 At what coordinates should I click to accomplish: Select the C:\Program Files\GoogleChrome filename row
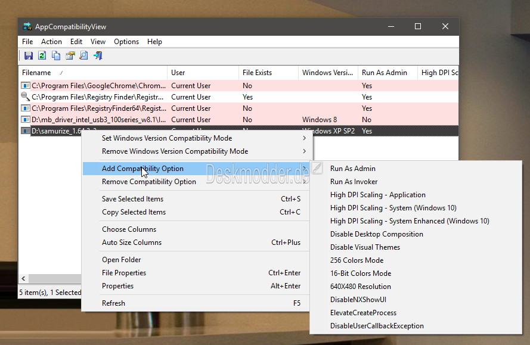coord(99,86)
